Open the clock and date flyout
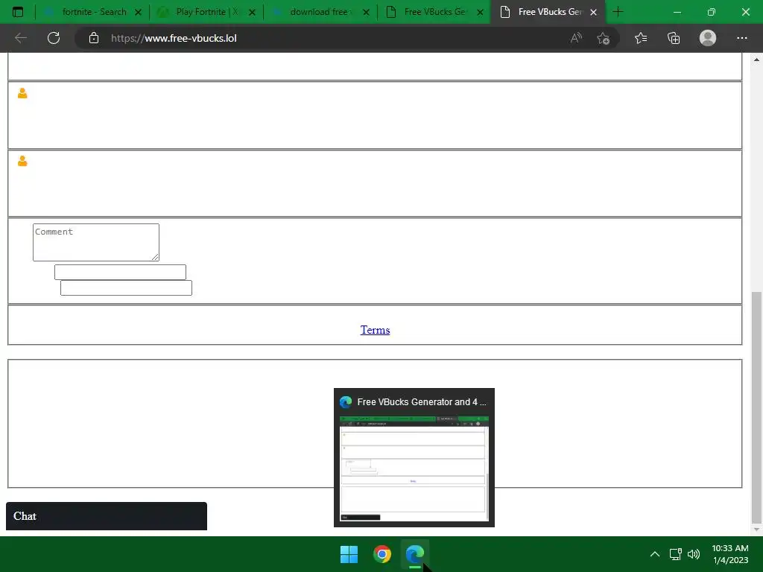The width and height of the screenshot is (763, 572). tap(730, 554)
